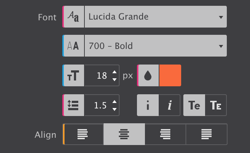Center align the text

(x=124, y=134)
